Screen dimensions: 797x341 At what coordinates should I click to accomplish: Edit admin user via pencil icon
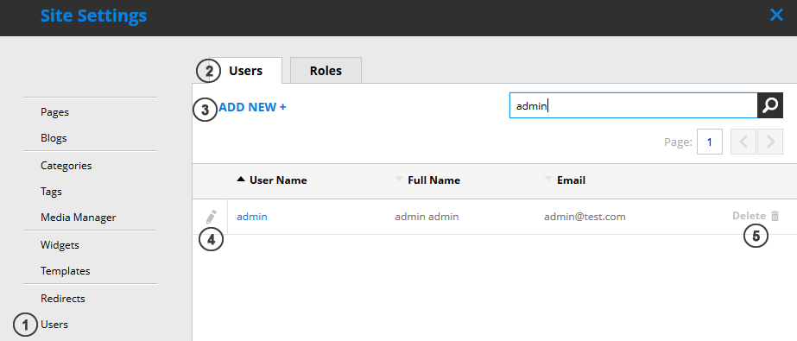[211, 217]
